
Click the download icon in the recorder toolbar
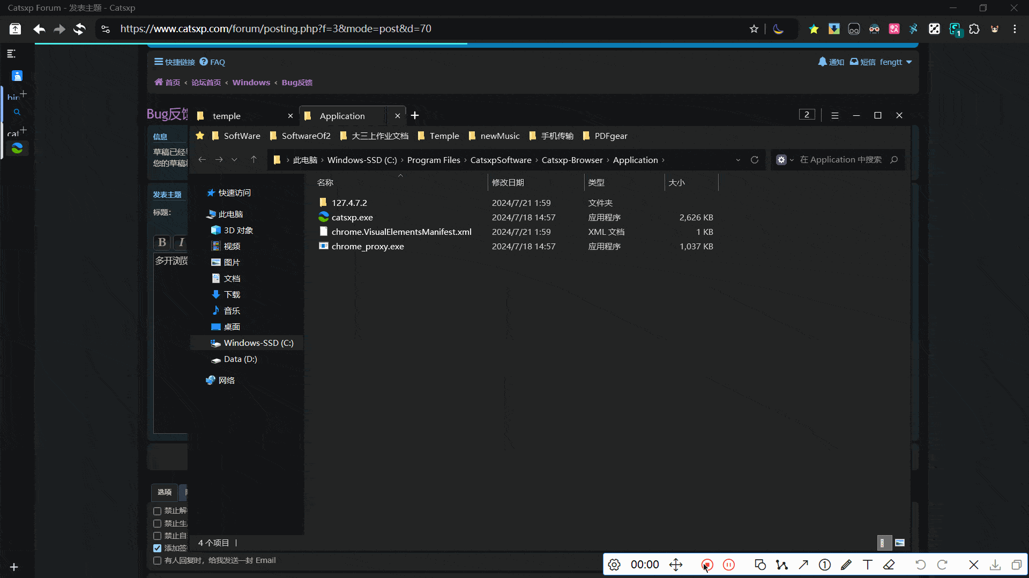point(995,565)
